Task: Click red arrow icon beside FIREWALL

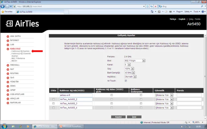Action: [x=8, y=65]
